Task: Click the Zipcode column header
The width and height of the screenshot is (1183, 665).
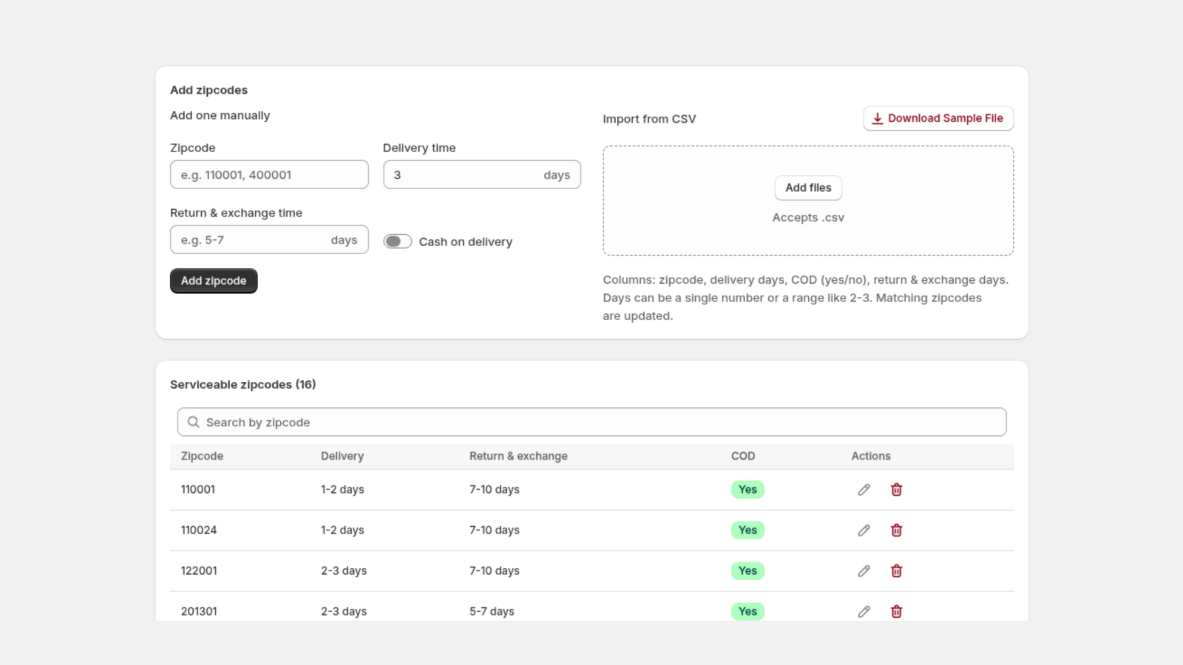Action: pyautogui.click(x=202, y=456)
